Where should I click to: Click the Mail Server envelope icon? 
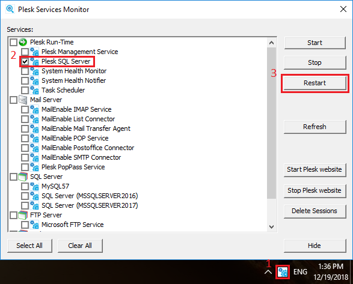click(x=23, y=100)
